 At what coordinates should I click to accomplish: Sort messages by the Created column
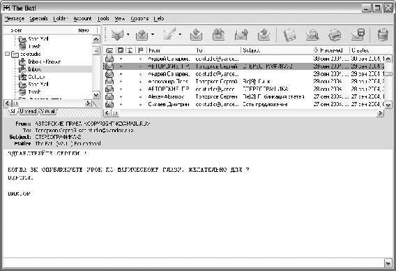(x=367, y=50)
